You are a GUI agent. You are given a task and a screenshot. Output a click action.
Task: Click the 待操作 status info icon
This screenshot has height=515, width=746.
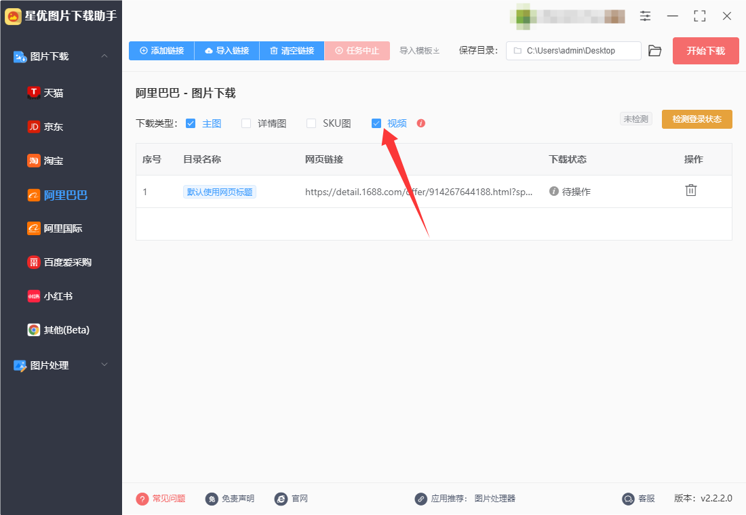coord(554,191)
